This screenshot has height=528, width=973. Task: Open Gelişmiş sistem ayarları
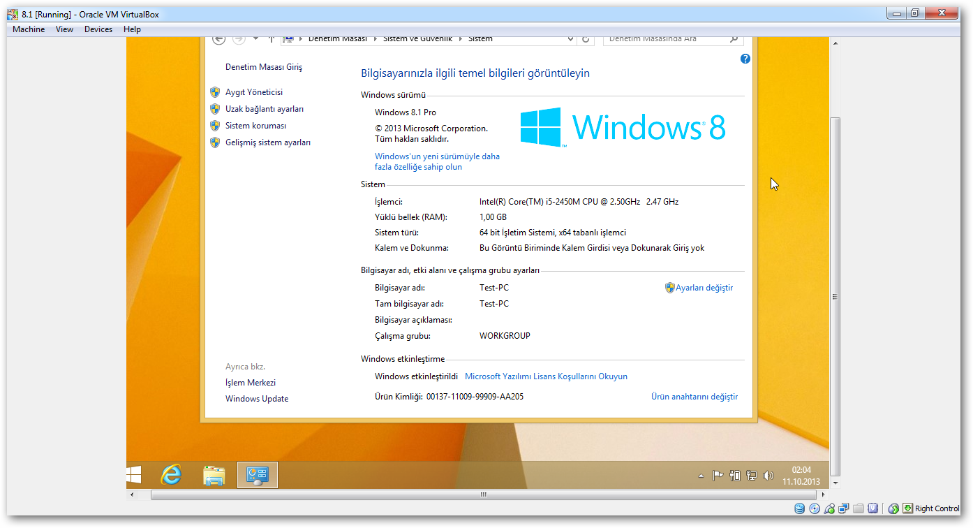(268, 142)
